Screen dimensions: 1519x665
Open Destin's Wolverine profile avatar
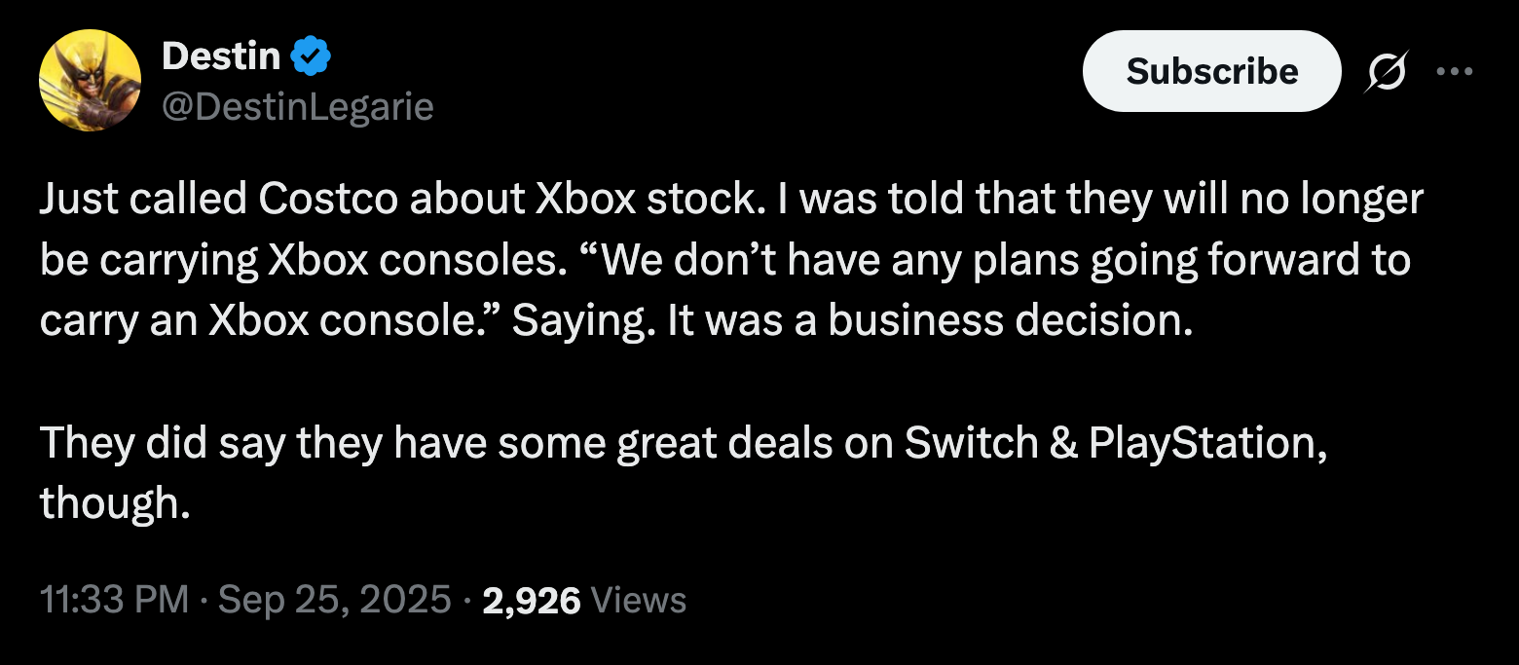point(90,80)
